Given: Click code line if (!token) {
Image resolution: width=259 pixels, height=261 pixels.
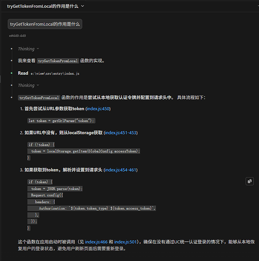Looking at the screenshot, I should [x=41, y=145].
